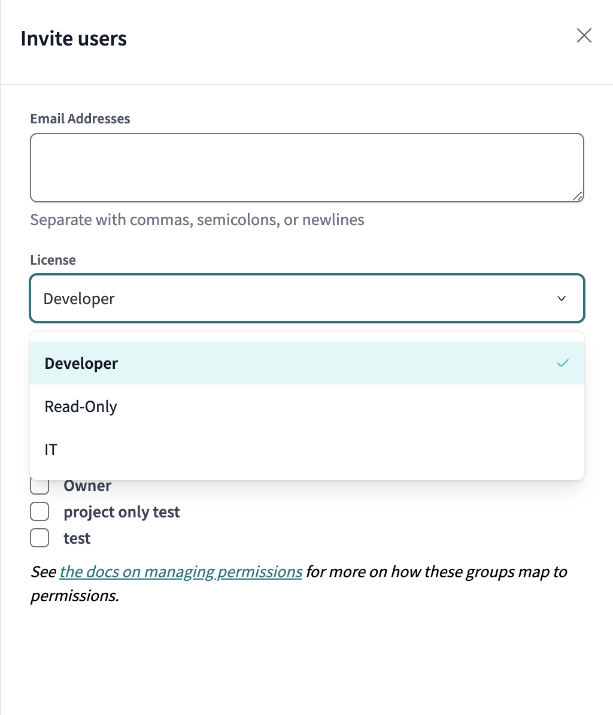The image size is (613, 715).
Task: Open the License dropdown
Action: point(307,298)
